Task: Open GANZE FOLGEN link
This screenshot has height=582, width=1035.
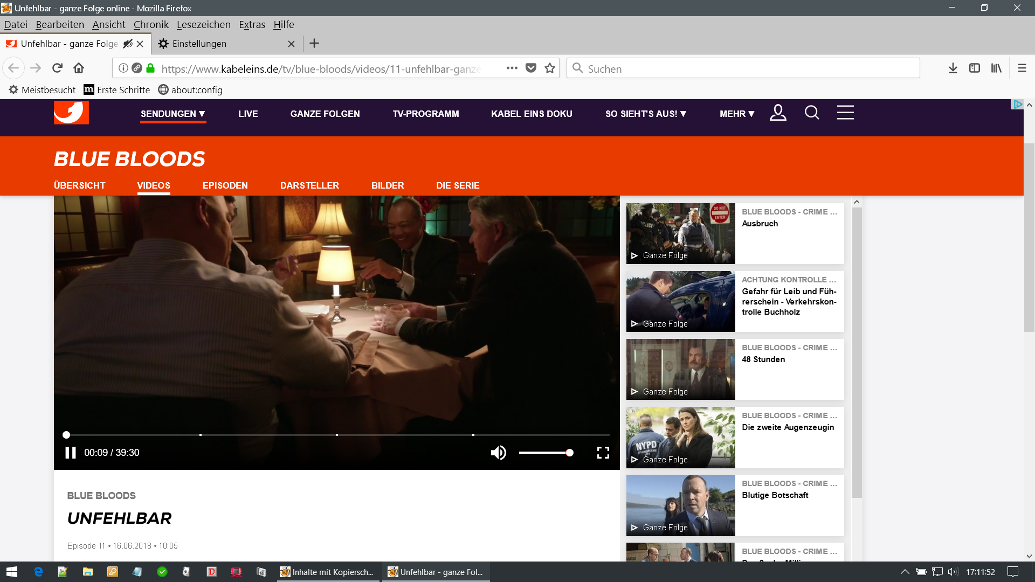Action: pos(325,114)
